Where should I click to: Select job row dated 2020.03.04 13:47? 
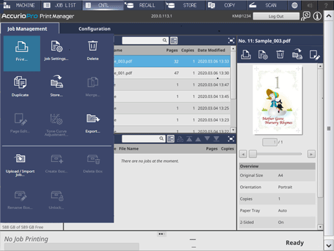pos(172,85)
